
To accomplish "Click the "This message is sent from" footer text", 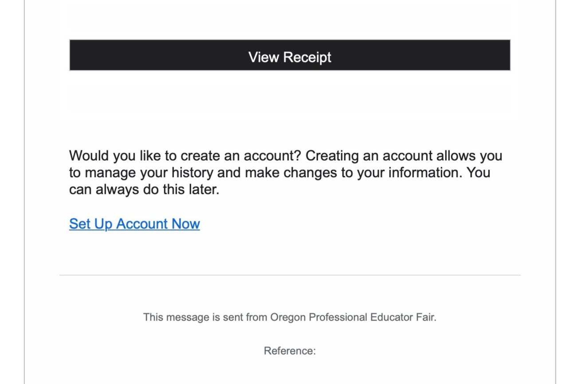I will 206,317.
